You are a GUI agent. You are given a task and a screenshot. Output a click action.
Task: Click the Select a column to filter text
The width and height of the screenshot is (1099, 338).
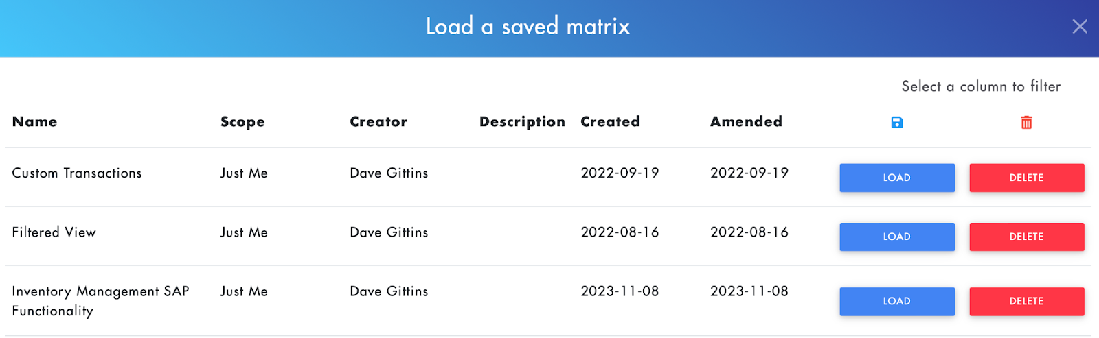pos(981,86)
